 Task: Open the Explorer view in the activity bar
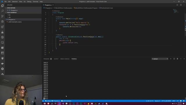point(2,6)
